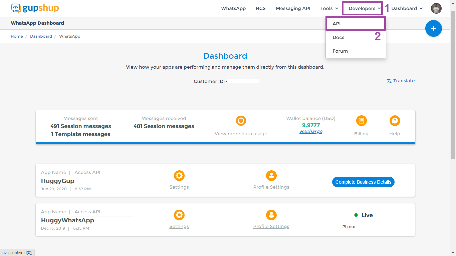Open HuggyWhatsApp Profile Settings text link

tap(271, 226)
